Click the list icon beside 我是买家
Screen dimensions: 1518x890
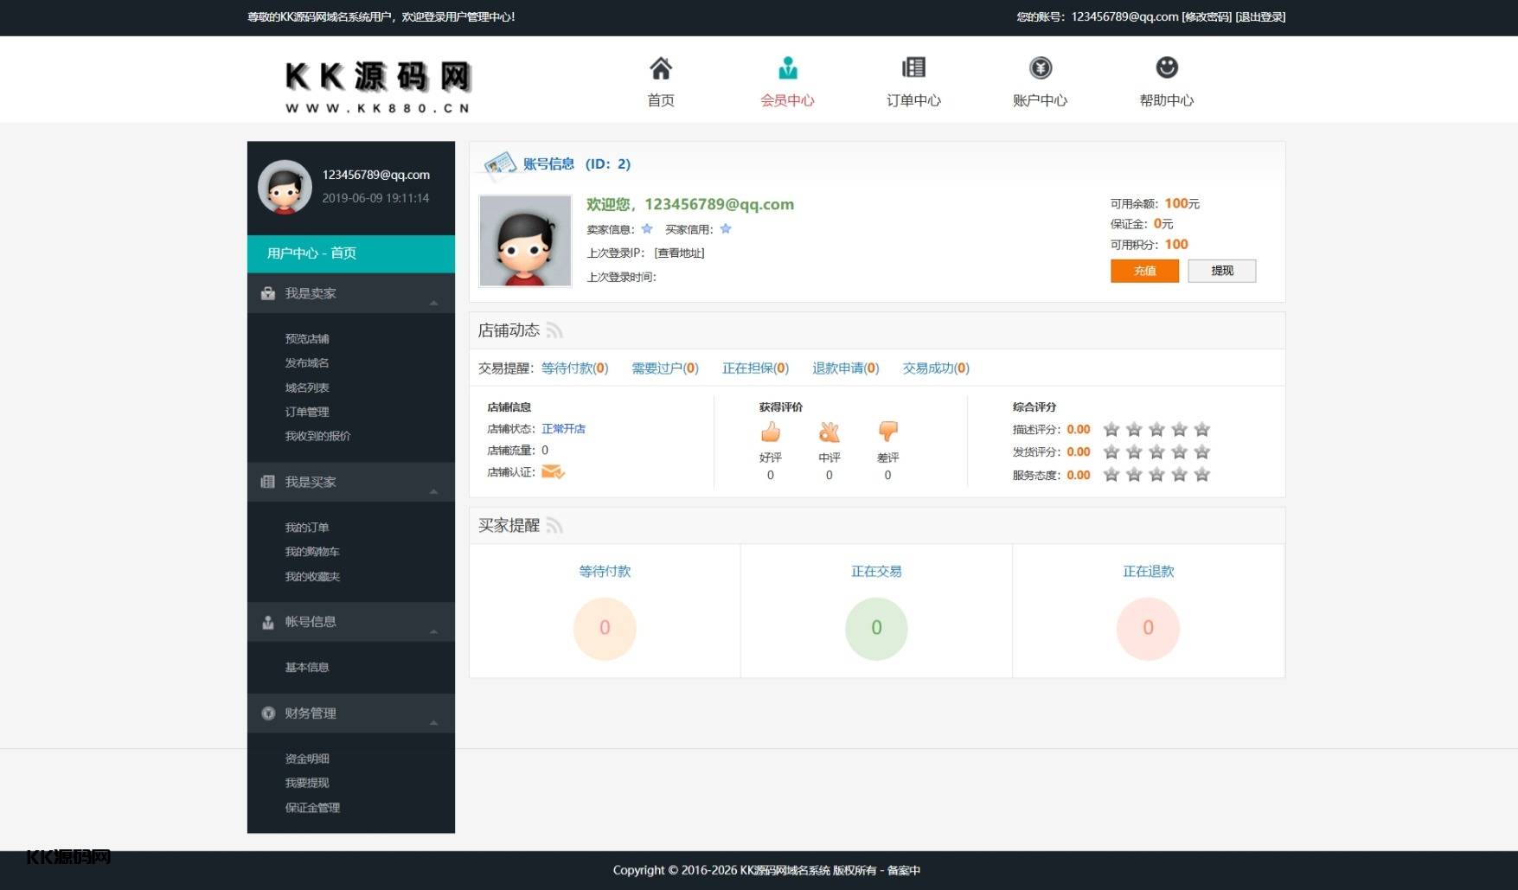pos(268,483)
